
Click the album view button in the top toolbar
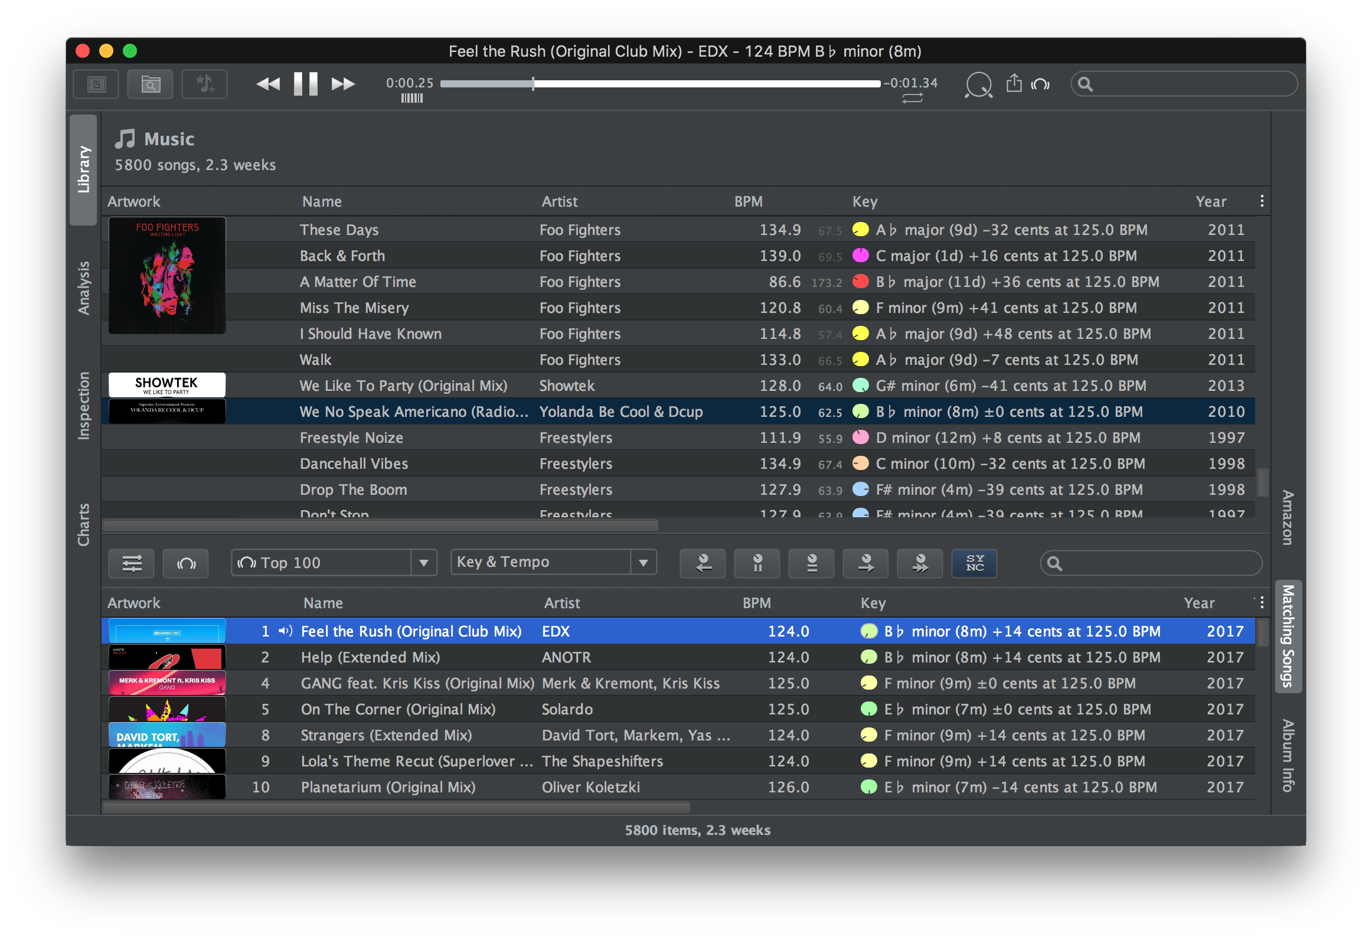(96, 84)
